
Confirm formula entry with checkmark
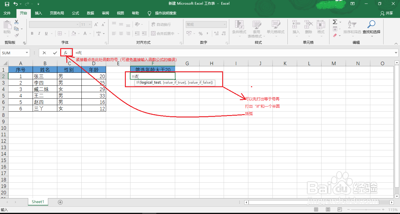tap(55, 53)
